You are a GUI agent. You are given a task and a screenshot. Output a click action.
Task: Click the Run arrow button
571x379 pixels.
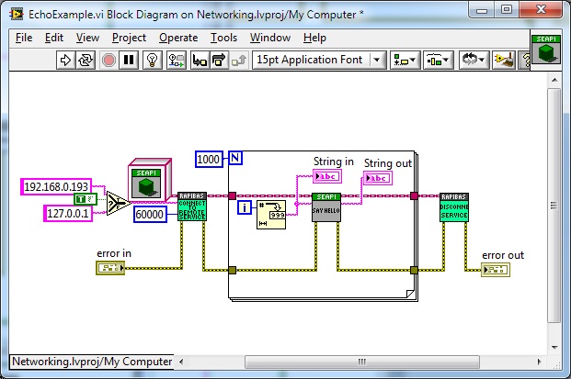coord(65,60)
